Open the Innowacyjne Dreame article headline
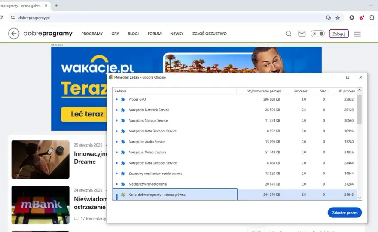The height and width of the screenshot is (232, 378). (x=90, y=158)
